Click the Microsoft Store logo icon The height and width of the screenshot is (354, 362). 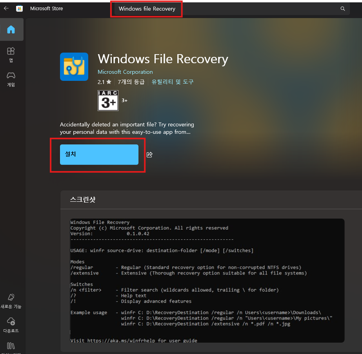19,9
